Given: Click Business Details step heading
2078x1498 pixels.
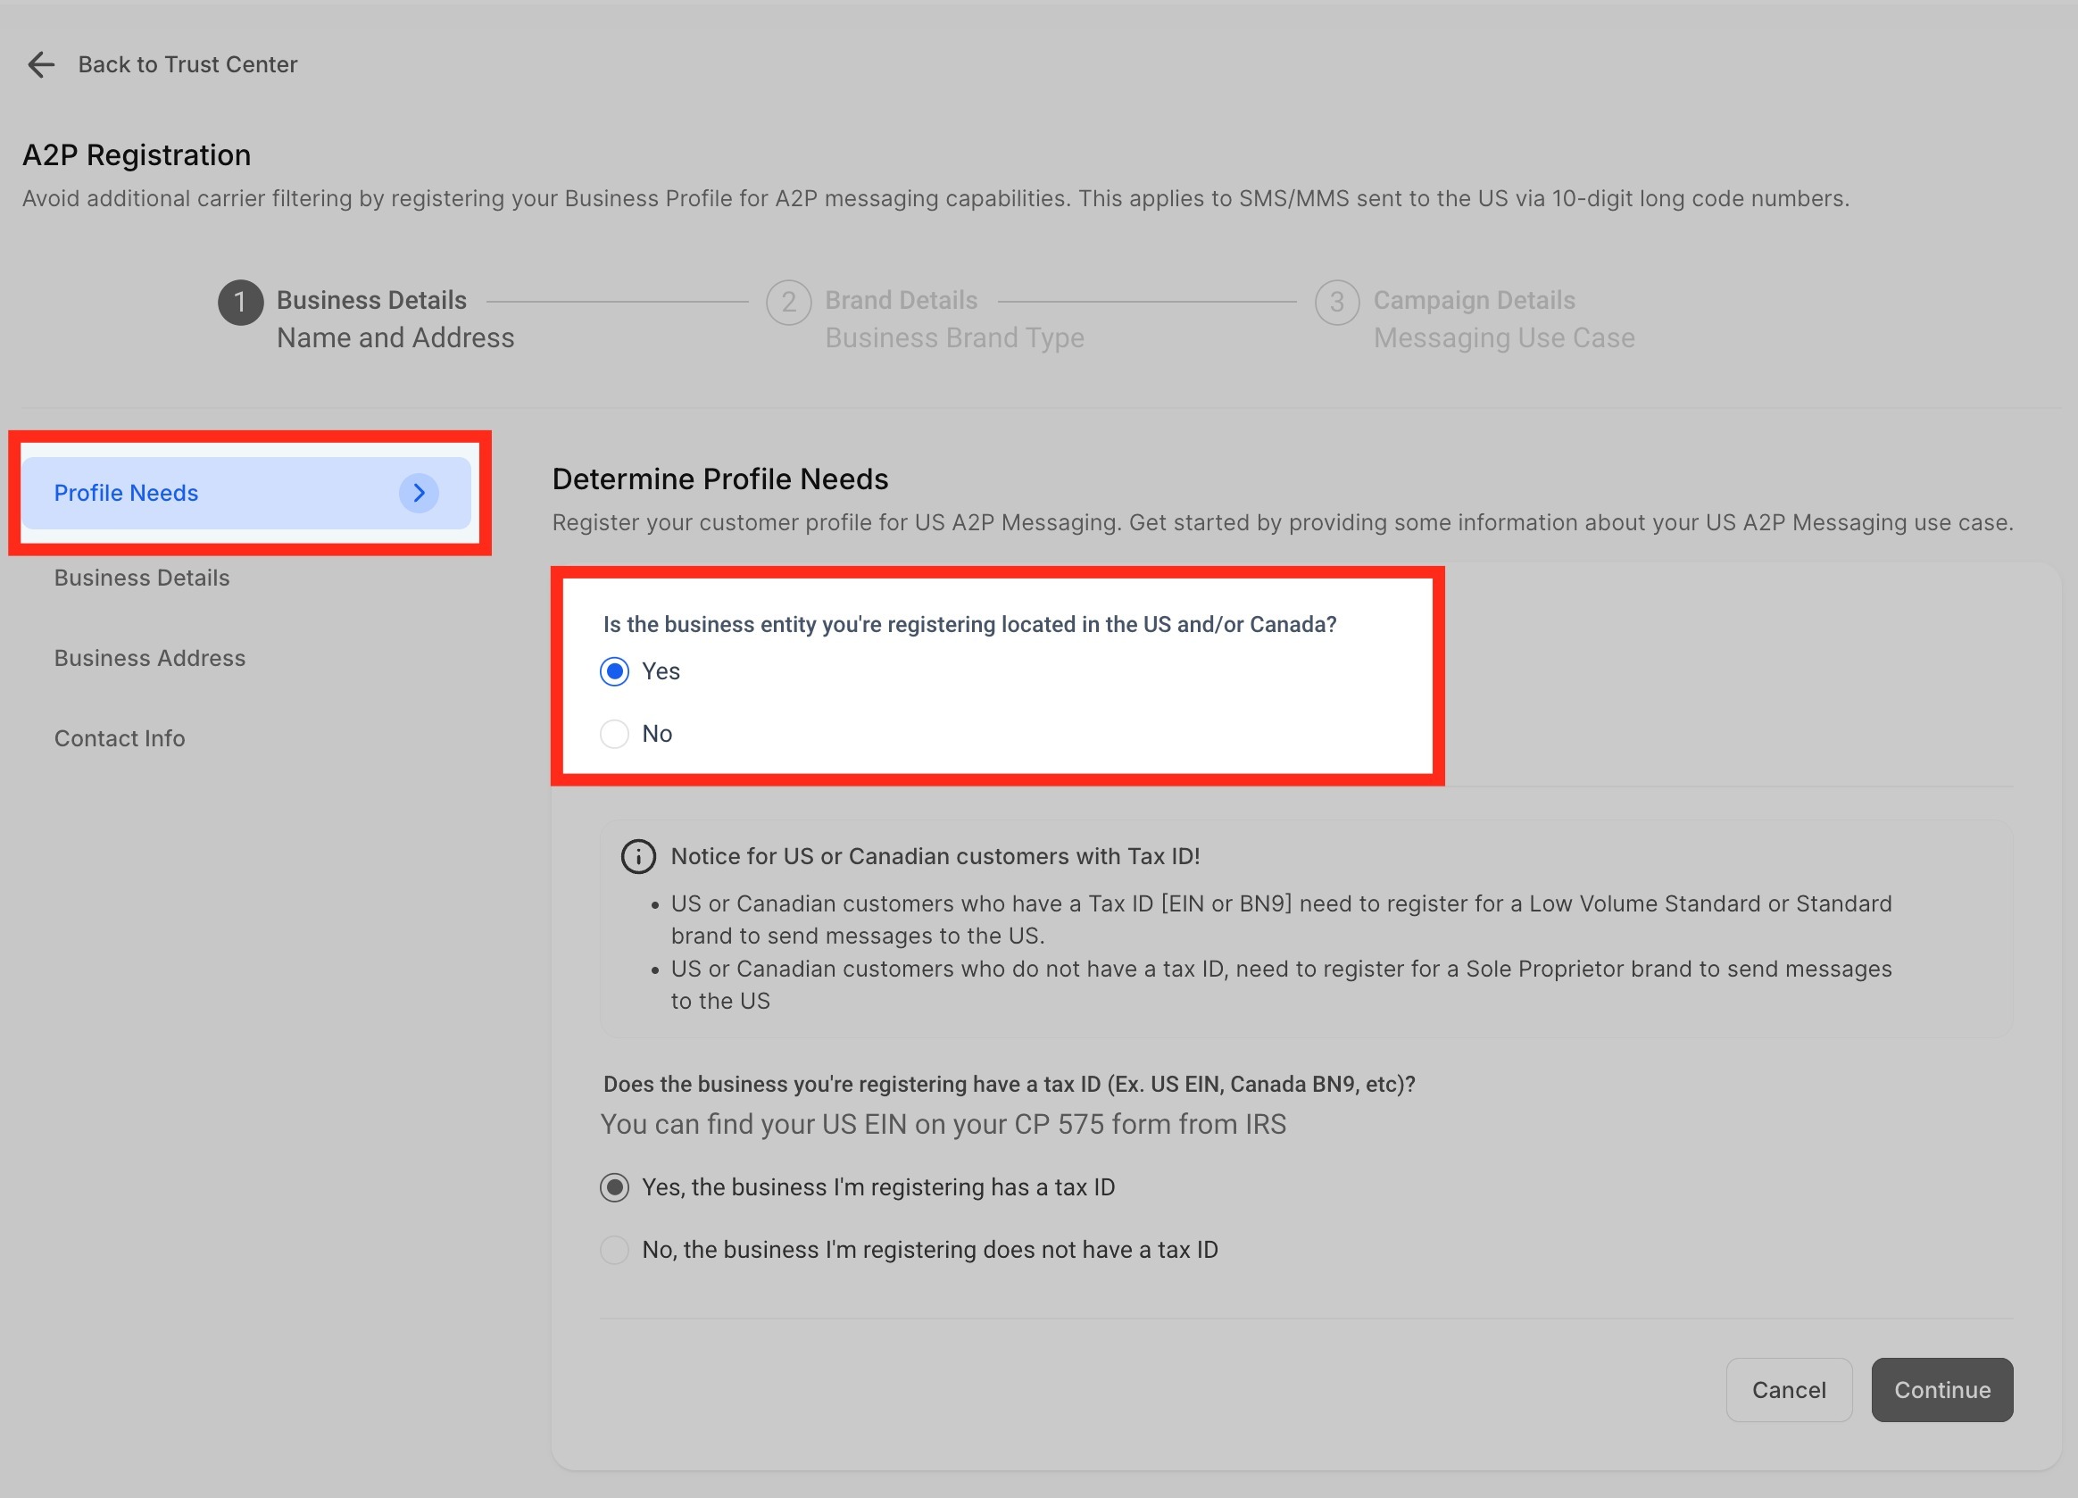Looking at the screenshot, I should (x=371, y=301).
